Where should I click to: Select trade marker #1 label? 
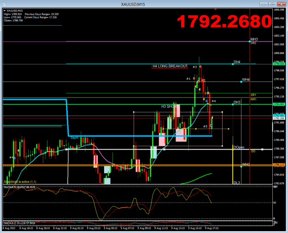click(188, 79)
